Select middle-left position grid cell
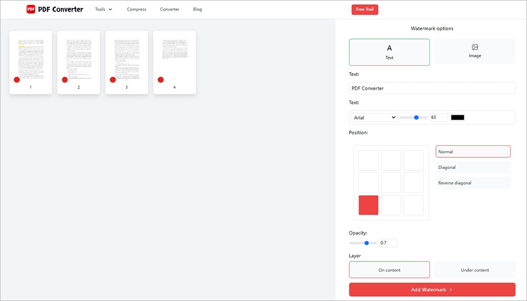This screenshot has width=527, height=301. coord(368,183)
